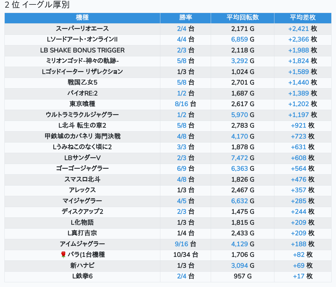
Task: Select Lうみねこのなく頃に2 name cell
Action: [82, 147]
